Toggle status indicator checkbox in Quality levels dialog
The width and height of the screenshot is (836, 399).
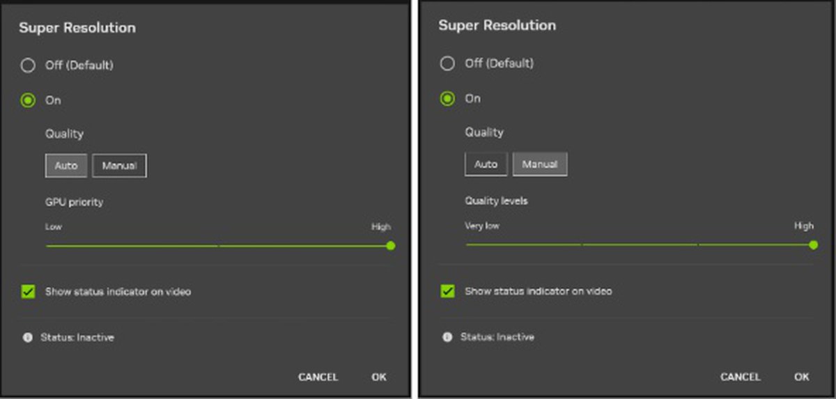tap(447, 291)
